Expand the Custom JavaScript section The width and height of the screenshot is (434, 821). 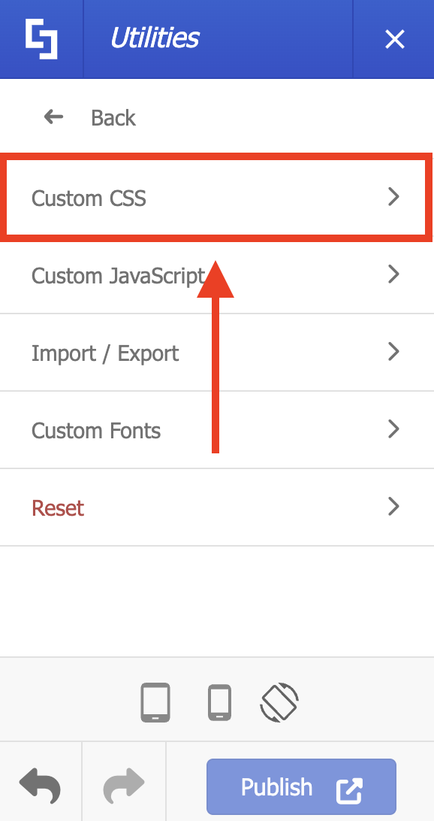click(393, 274)
